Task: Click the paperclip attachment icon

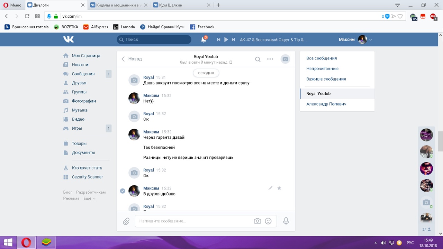Action: [x=126, y=221]
